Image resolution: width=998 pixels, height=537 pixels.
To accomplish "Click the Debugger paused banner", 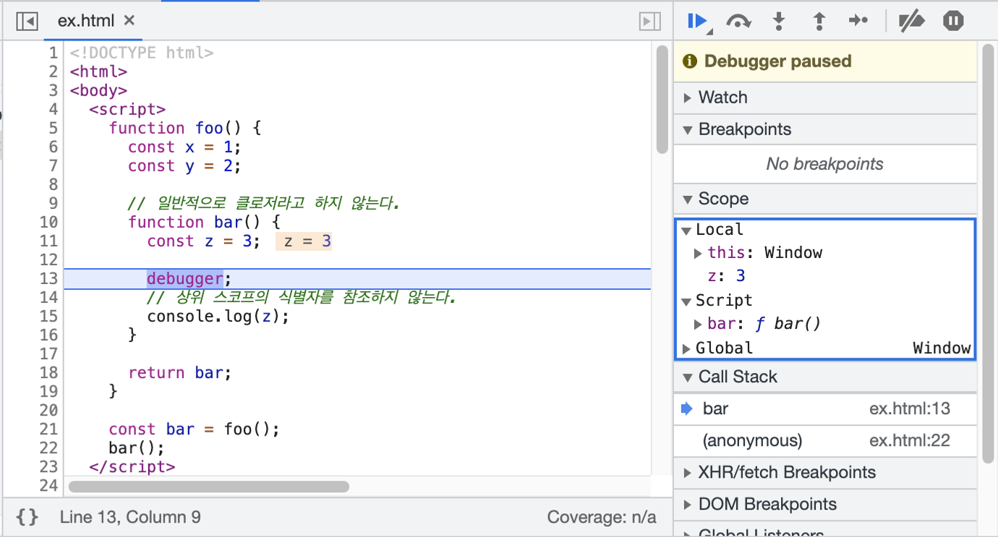I will click(825, 61).
